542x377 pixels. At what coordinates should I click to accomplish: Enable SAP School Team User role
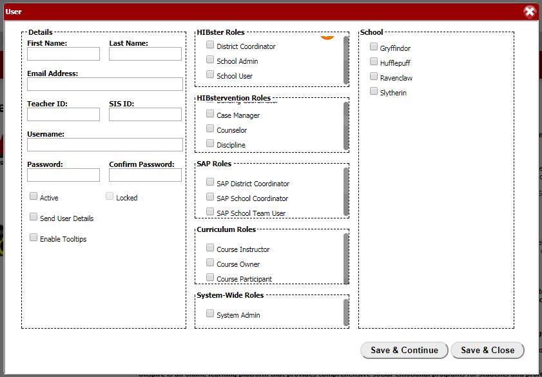tap(210, 211)
